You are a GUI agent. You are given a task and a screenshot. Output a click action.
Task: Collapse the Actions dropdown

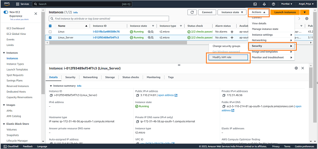pyautogui.click(x=259, y=12)
